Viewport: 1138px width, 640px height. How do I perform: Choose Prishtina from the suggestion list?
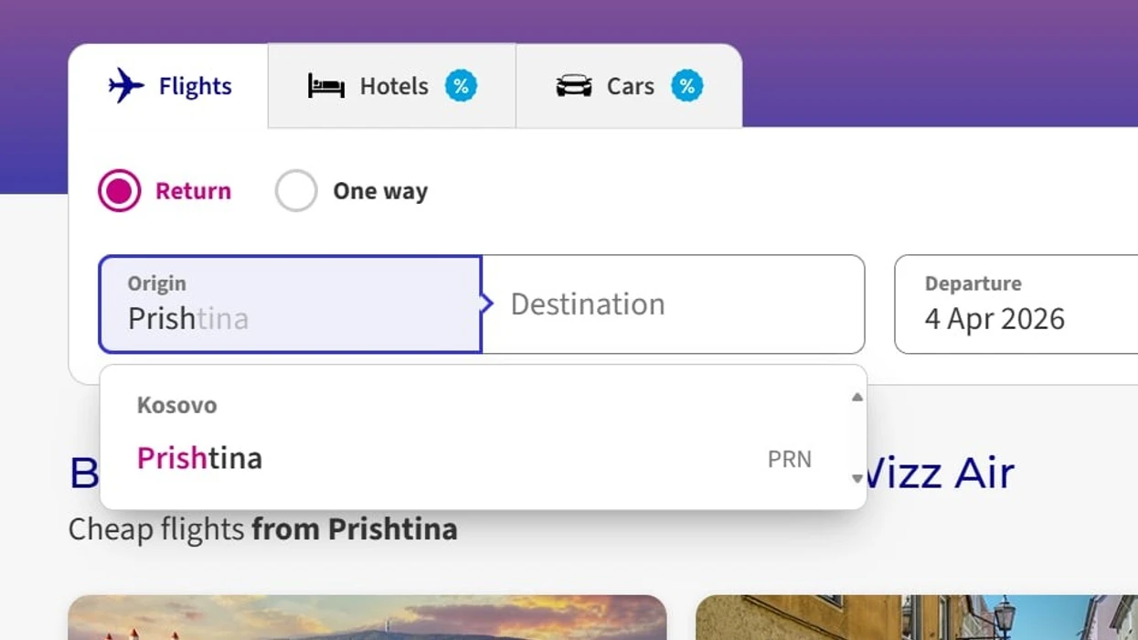pos(200,458)
